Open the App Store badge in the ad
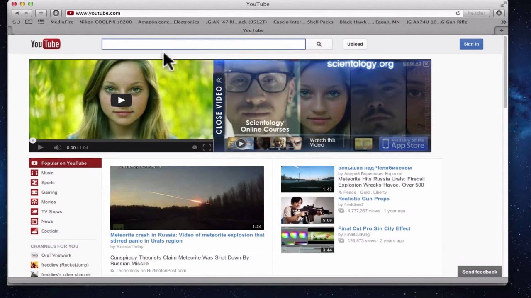This screenshot has height=298, width=531. point(403,143)
